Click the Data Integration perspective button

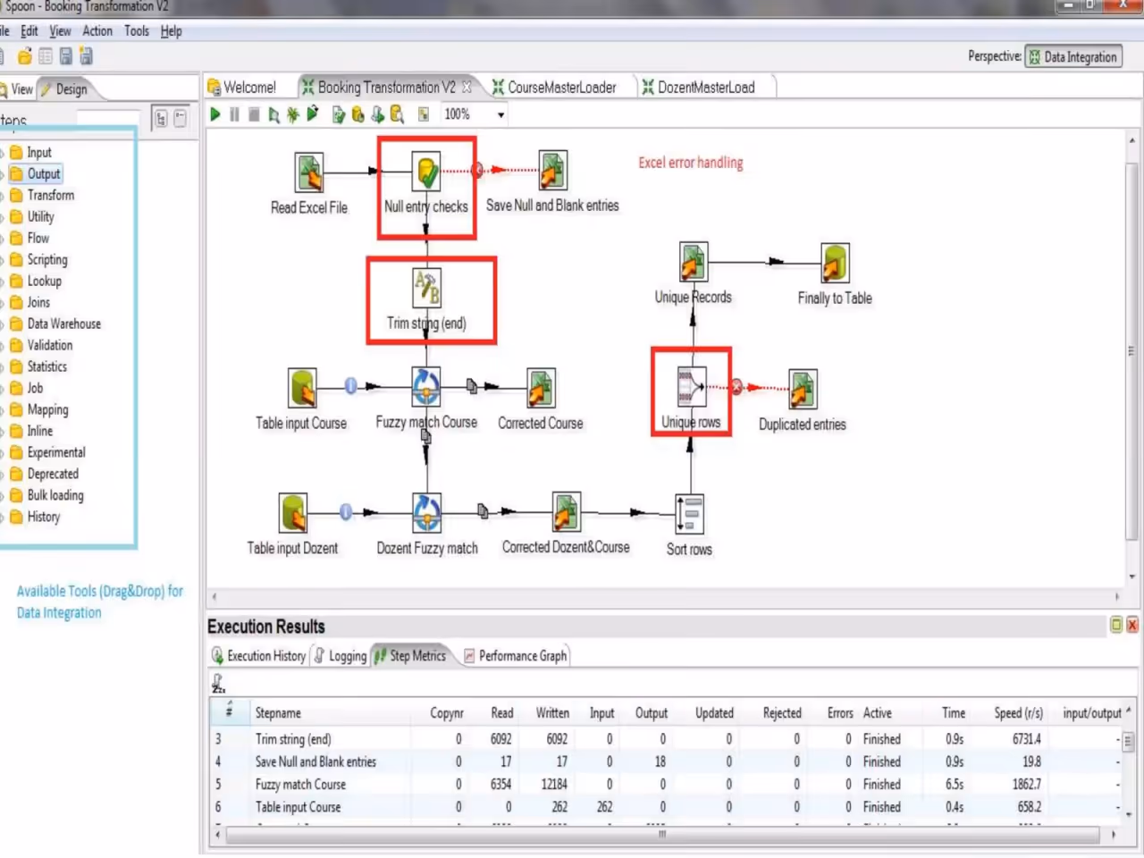[x=1072, y=57]
